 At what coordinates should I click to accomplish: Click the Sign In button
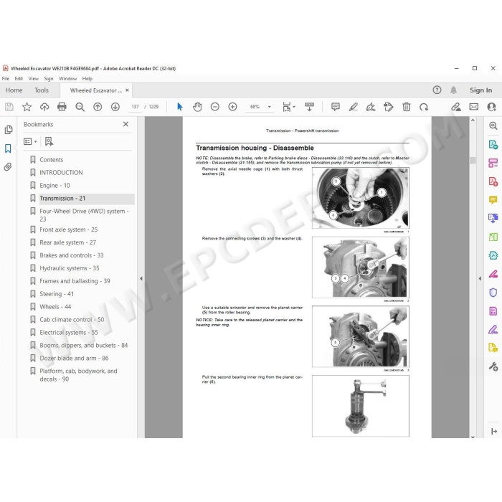tap(480, 90)
